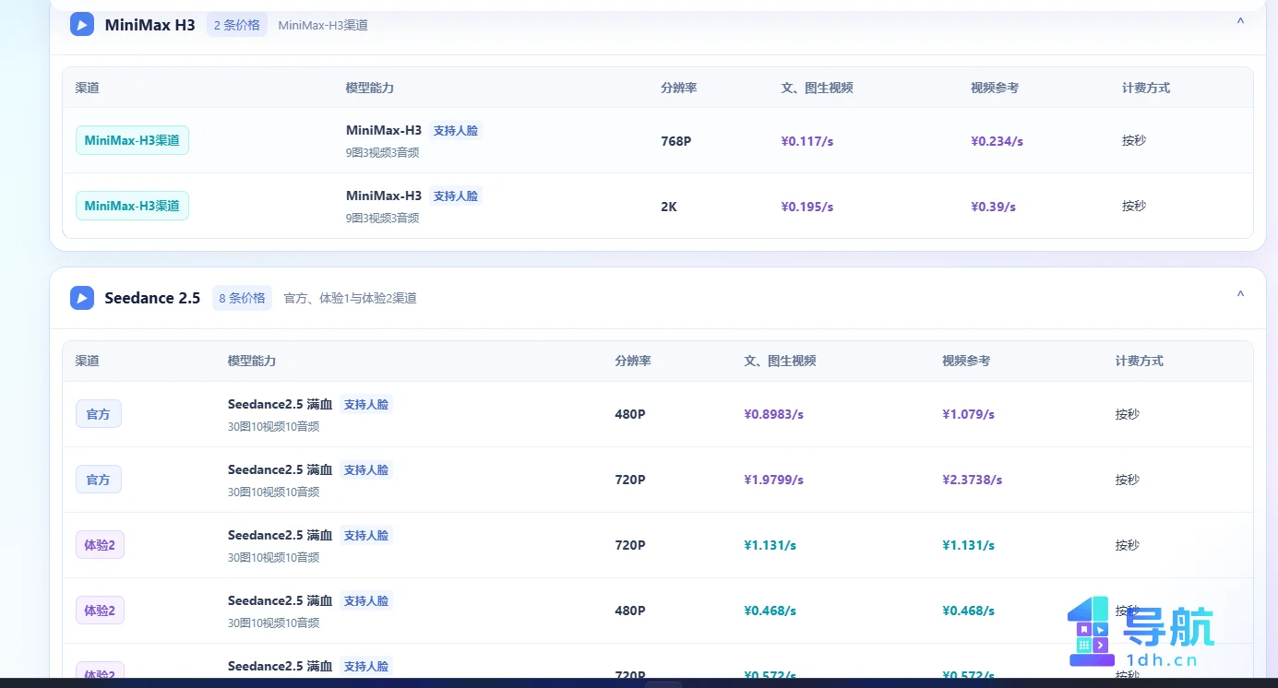Screen dimensions: 1278x688
Task: Click 计费方式 header in the MiniMax H3 table
Action: [1146, 88]
